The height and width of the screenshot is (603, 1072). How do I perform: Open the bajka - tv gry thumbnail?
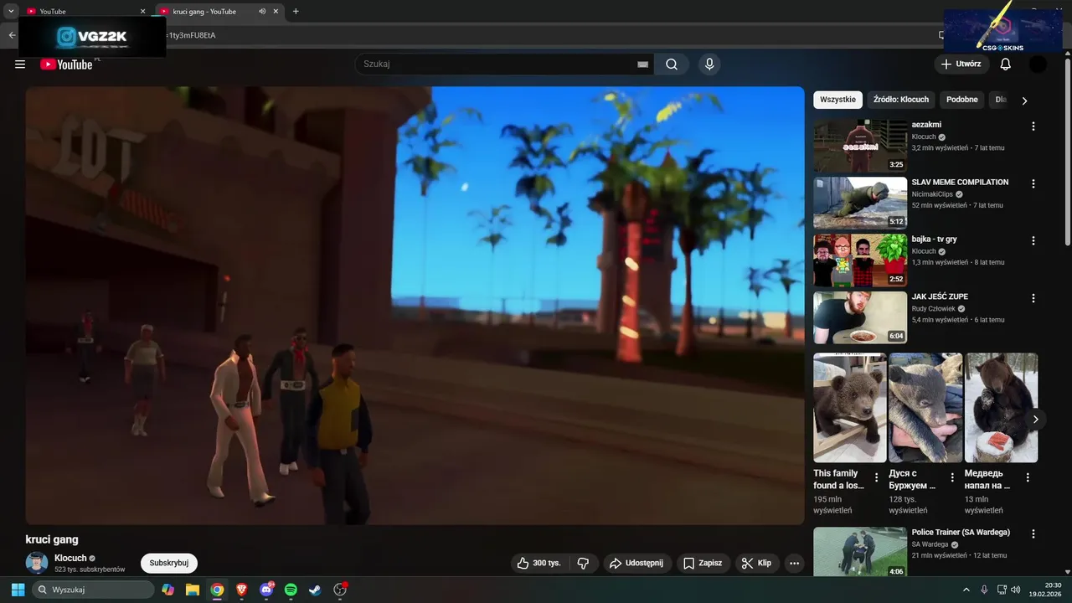[860, 260]
